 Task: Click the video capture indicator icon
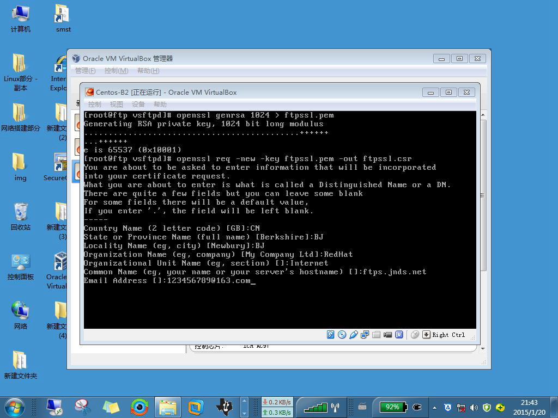click(x=387, y=335)
